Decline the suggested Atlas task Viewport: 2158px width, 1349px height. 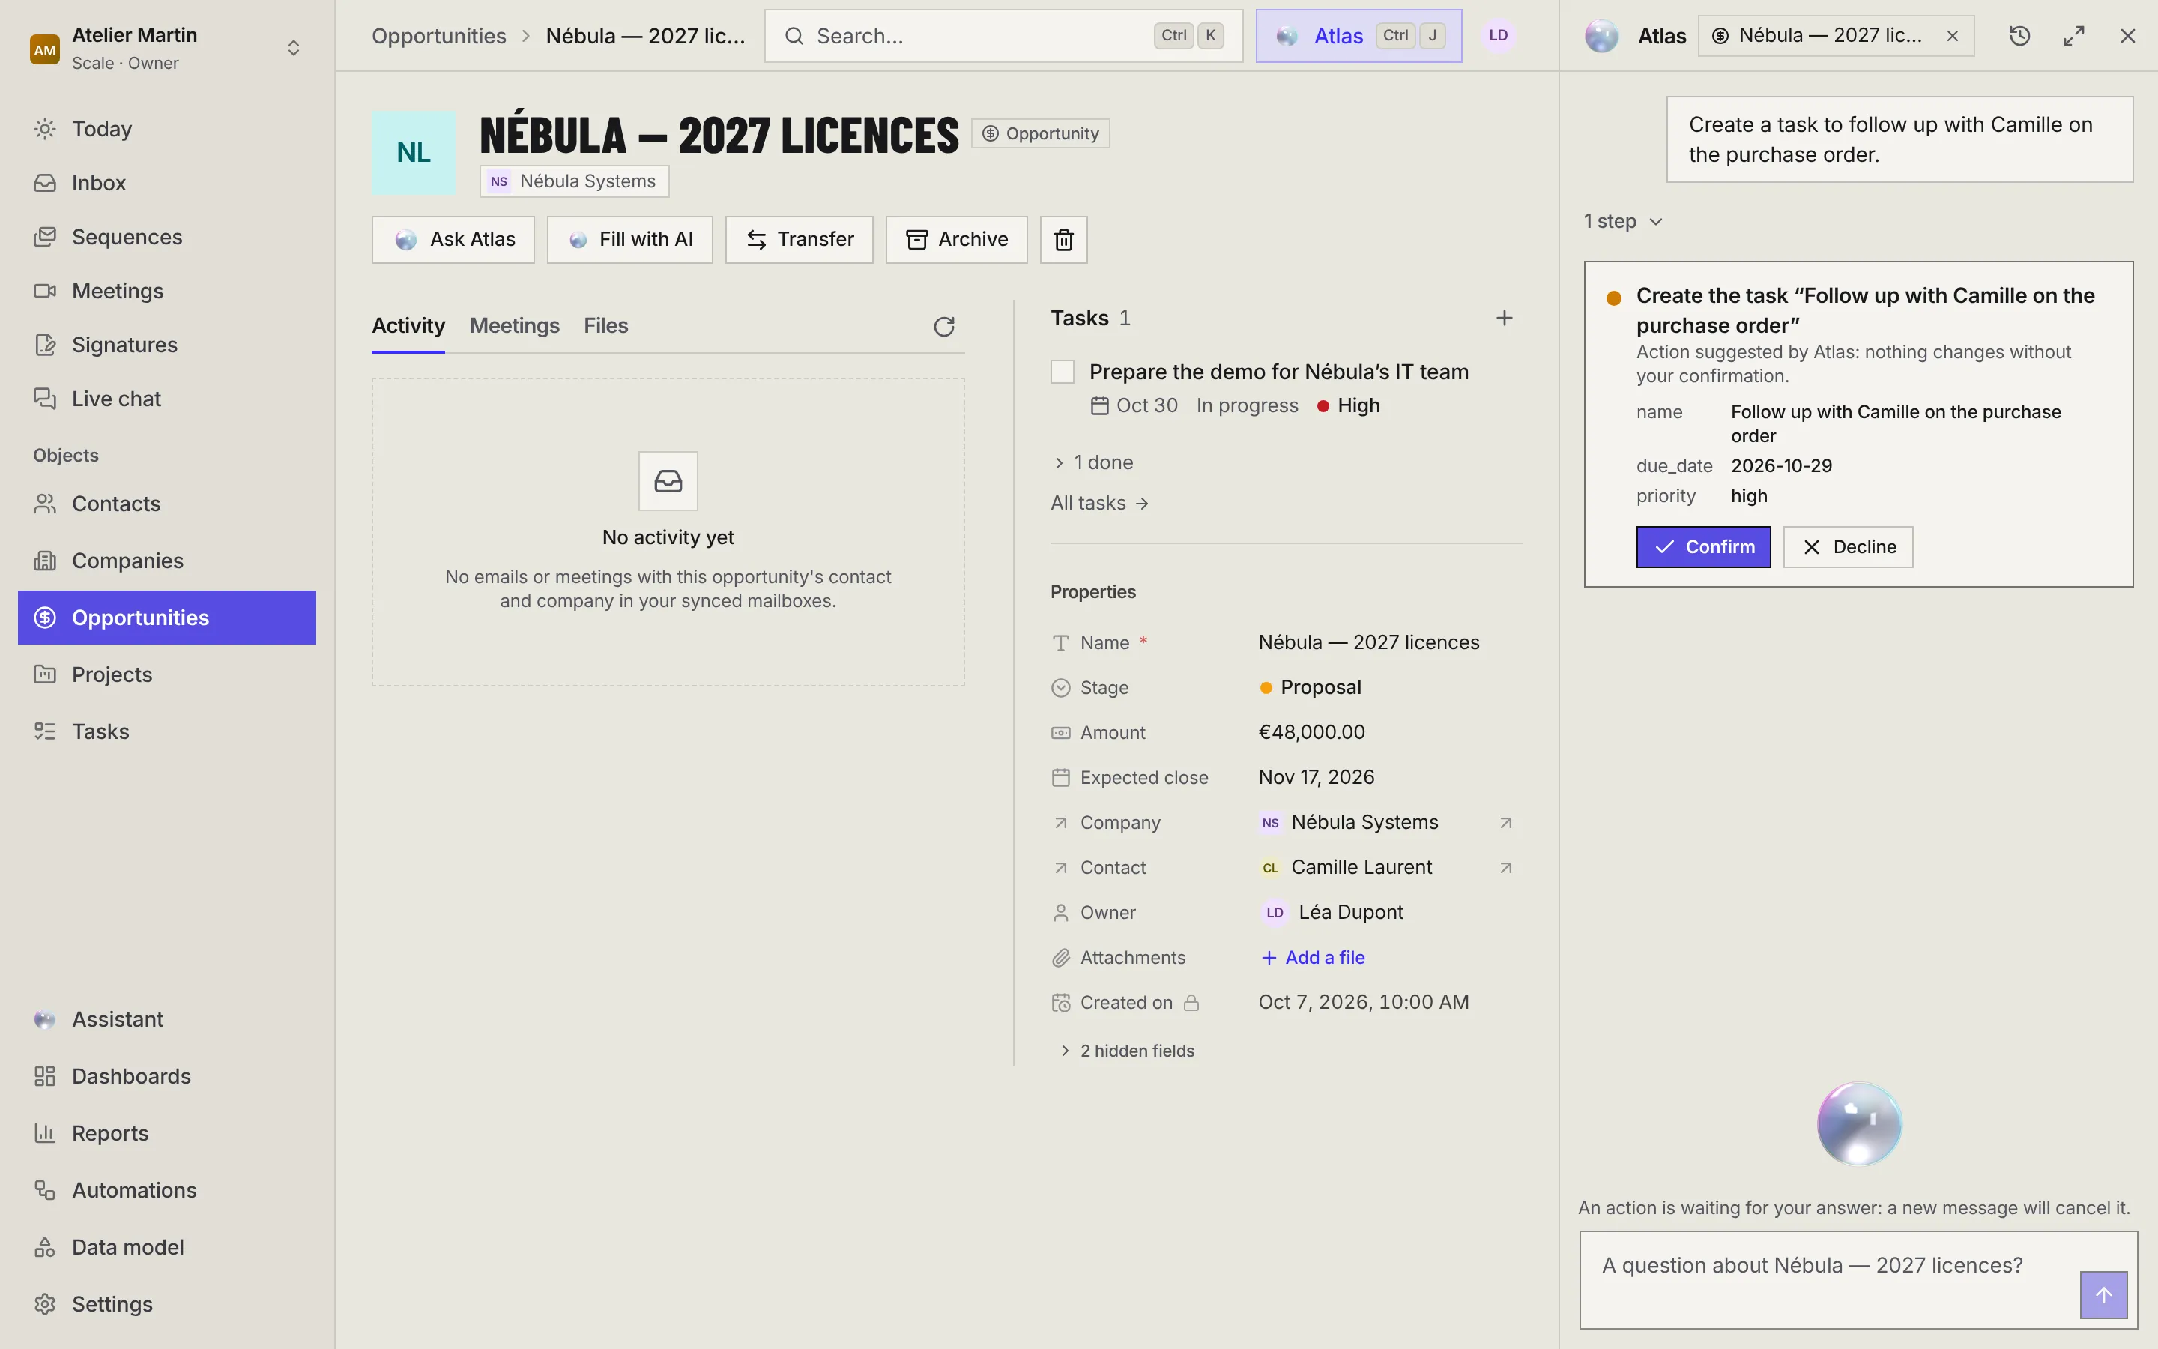click(1848, 547)
